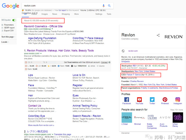
Task: Open the Revlon Pinterest profile icon
Action: (x=165, y=100)
